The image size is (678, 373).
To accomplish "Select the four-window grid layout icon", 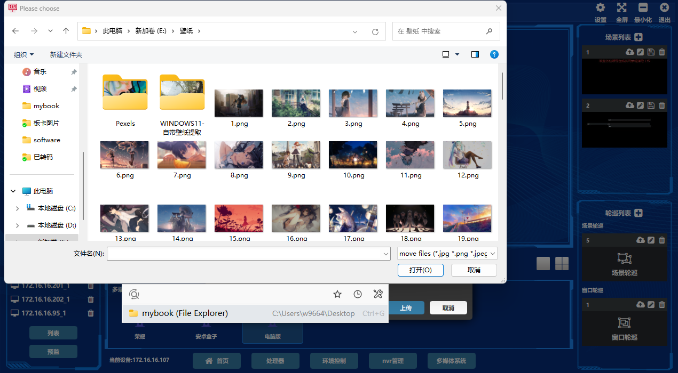I will coord(562,263).
